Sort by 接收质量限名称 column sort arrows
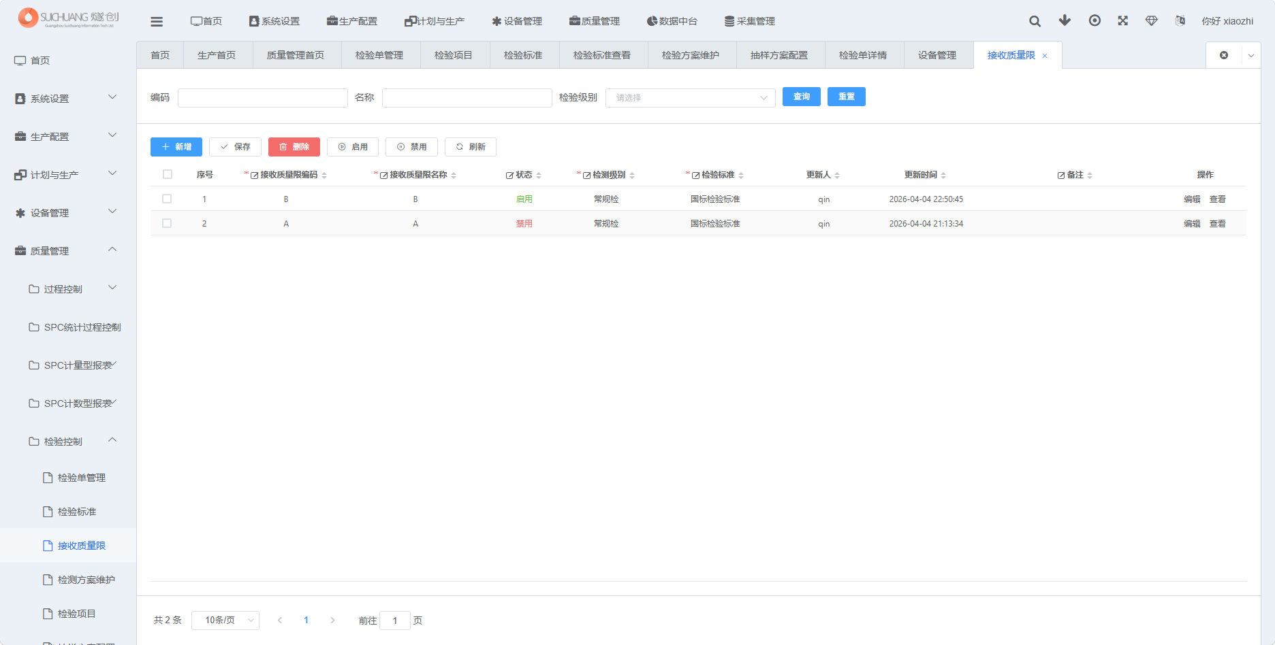The image size is (1275, 645). click(x=454, y=176)
